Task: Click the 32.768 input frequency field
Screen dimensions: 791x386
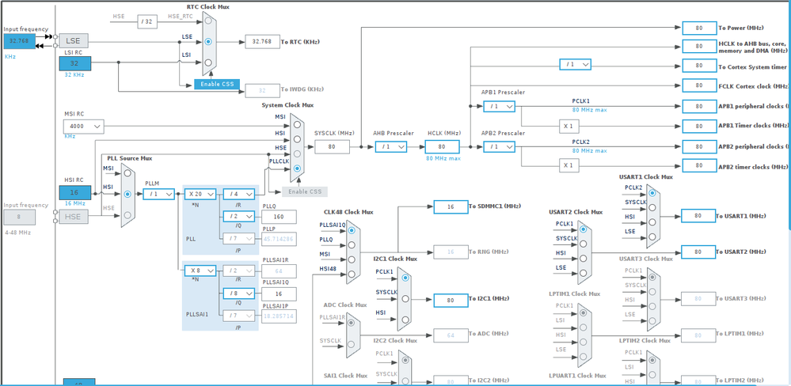Action: [x=20, y=41]
